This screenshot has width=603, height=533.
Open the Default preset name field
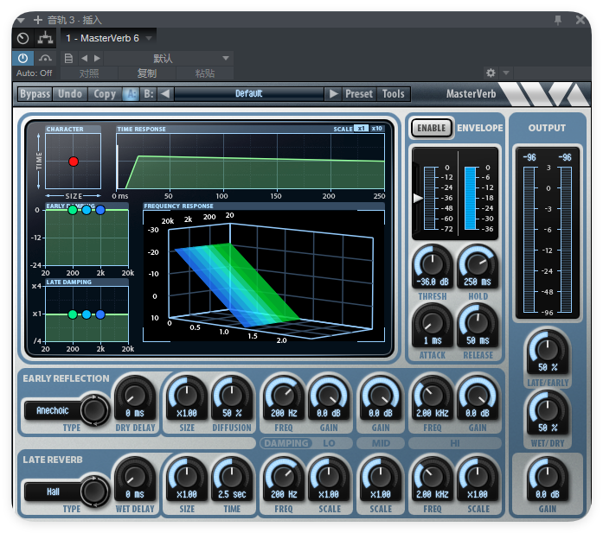point(249,94)
